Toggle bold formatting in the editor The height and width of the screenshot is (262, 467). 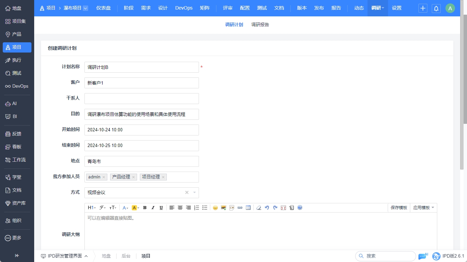point(145,208)
